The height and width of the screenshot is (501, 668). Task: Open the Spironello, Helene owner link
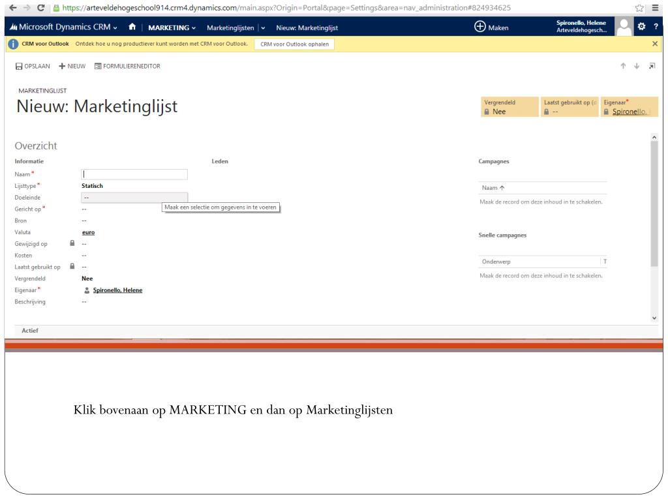(x=117, y=290)
